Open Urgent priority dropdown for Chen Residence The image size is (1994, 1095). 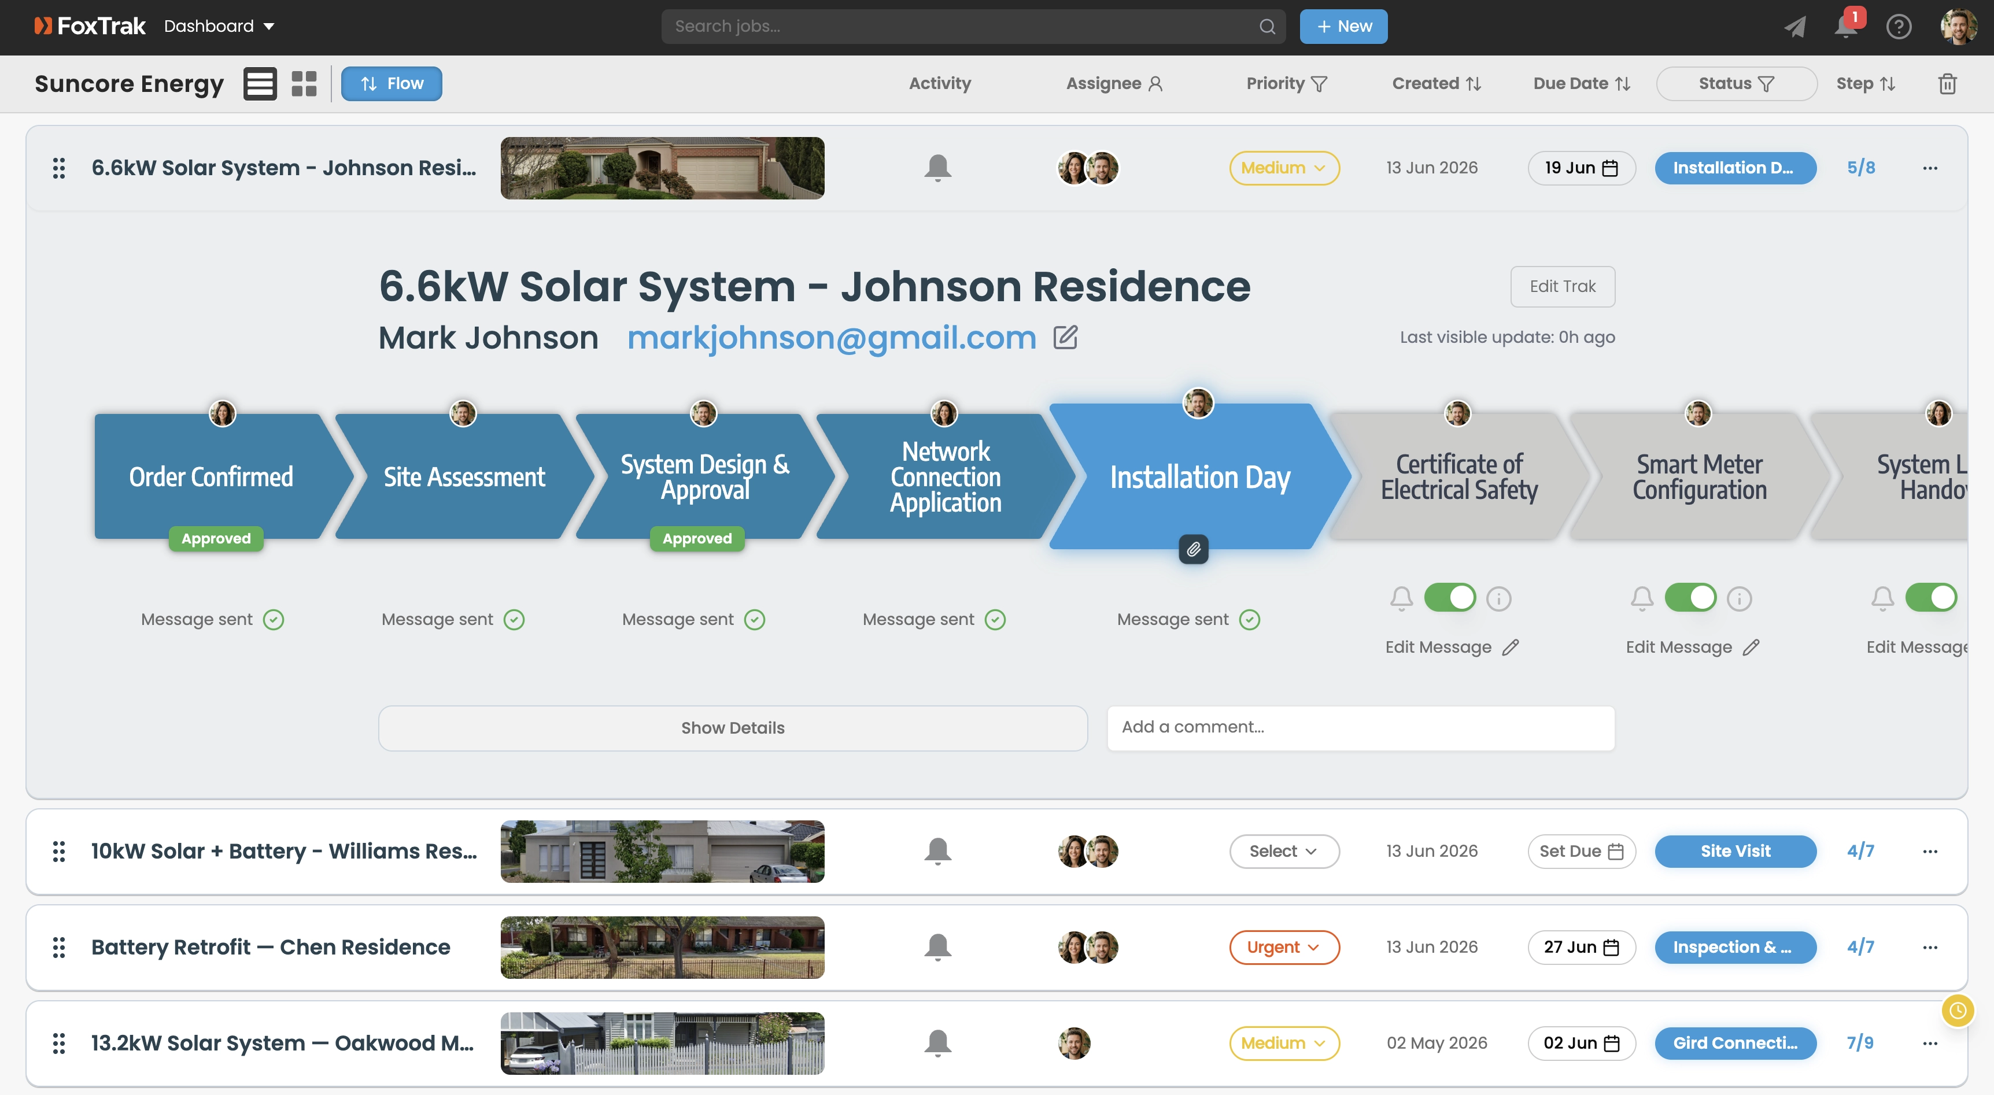(x=1284, y=947)
